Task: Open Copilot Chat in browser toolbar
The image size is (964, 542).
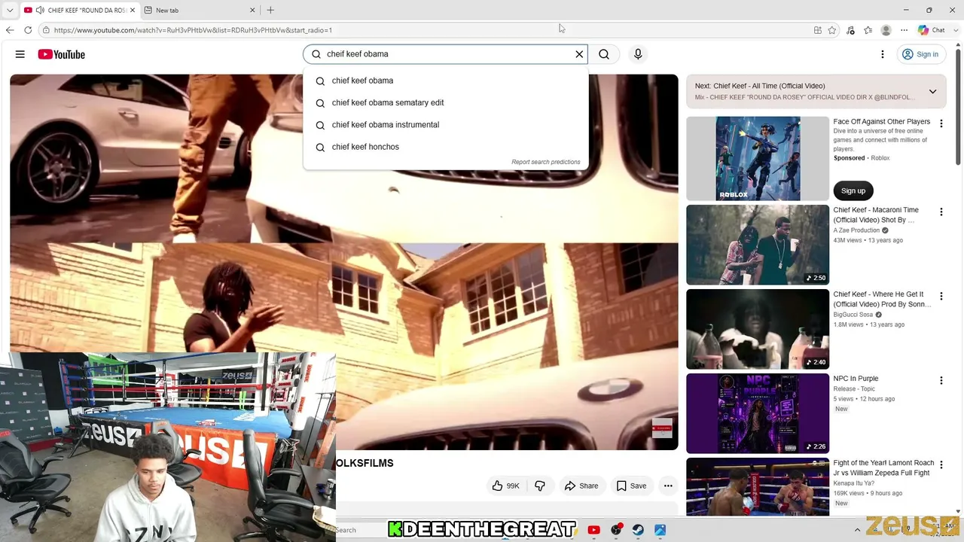Action: (932, 30)
